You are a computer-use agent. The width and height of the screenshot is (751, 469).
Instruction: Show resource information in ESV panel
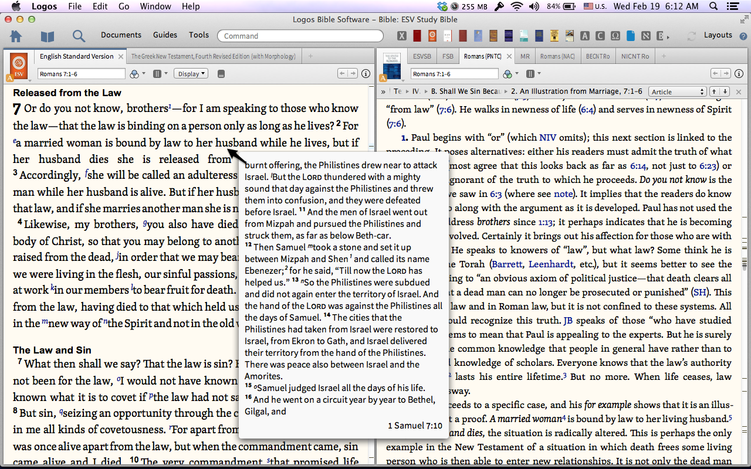366,74
